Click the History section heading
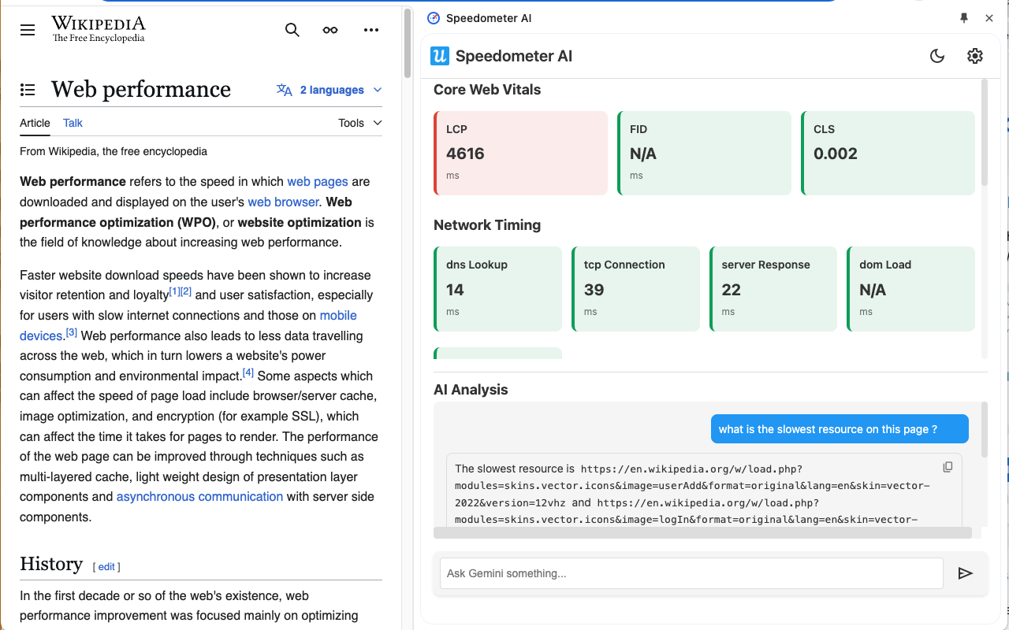This screenshot has height=630, width=1009. (51, 564)
